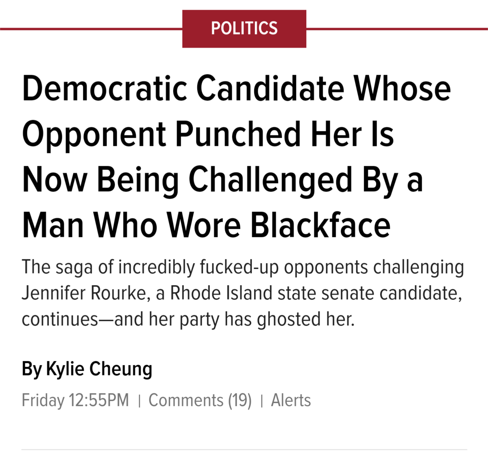The image size is (488, 462).
Task: Click the separator between timestamp and Comments
Action: (x=139, y=401)
